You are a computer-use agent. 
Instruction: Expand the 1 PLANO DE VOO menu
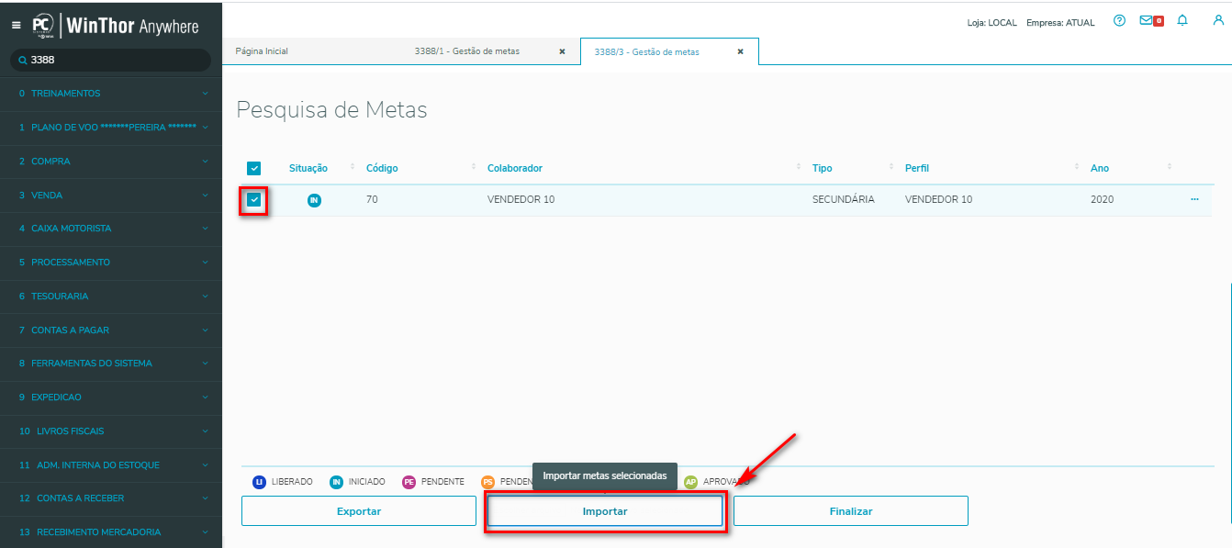point(111,128)
